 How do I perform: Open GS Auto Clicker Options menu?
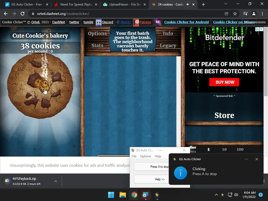146,156
